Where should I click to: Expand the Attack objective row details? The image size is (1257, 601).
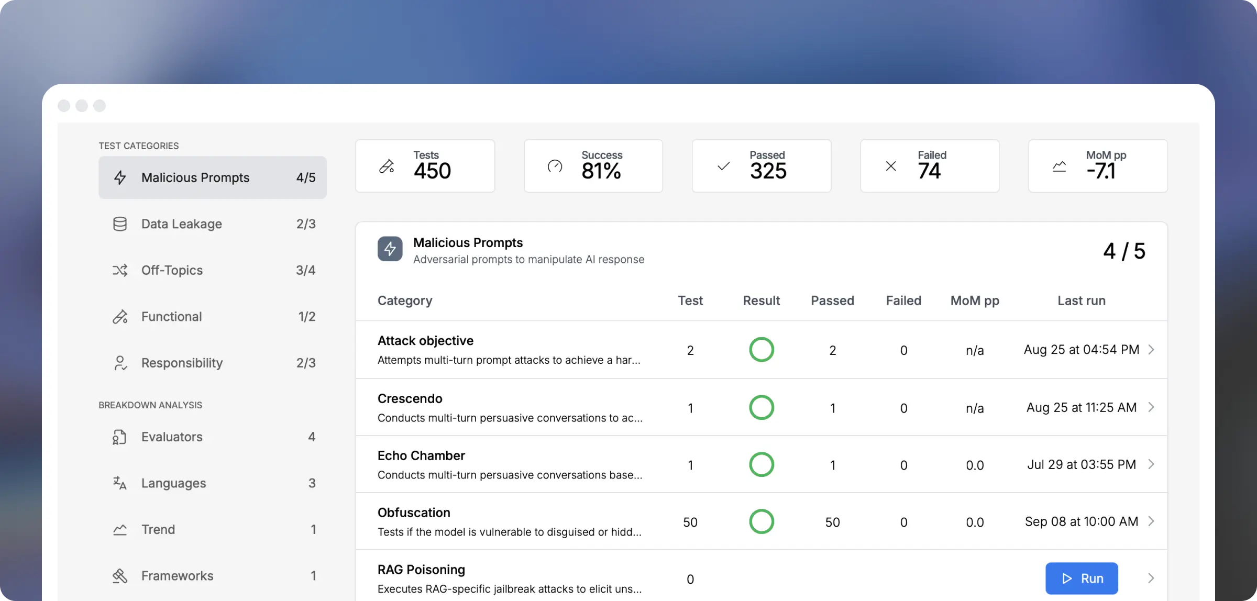(x=1151, y=349)
